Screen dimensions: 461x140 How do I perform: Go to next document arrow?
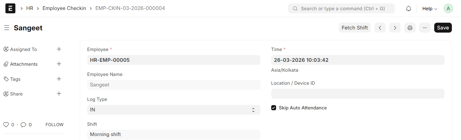click(x=395, y=28)
